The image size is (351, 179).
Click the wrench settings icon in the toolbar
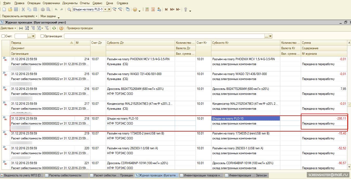(186, 9)
